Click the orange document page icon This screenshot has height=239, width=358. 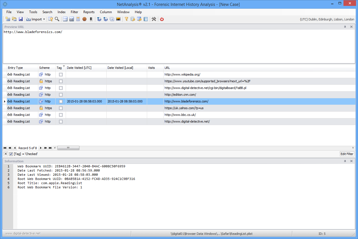(x=78, y=19)
